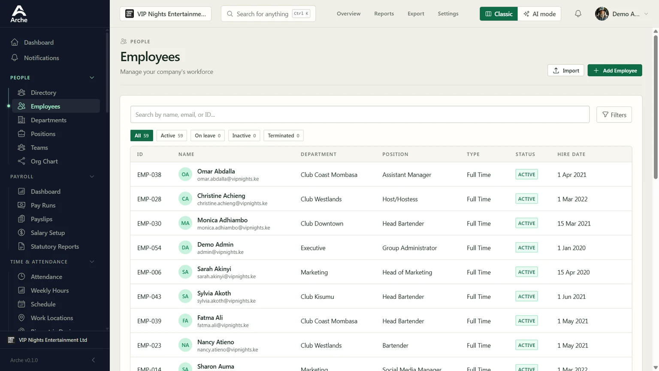Open the Arche logo home link
Image resolution: width=659 pixels, height=371 pixels.
coord(19,14)
